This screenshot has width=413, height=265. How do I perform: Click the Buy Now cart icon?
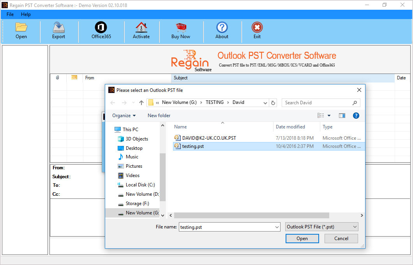click(x=181, y=27)
